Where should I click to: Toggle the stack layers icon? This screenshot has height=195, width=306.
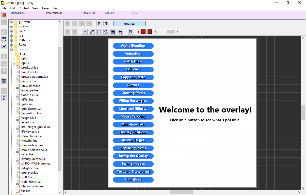[x=99, y=24]
